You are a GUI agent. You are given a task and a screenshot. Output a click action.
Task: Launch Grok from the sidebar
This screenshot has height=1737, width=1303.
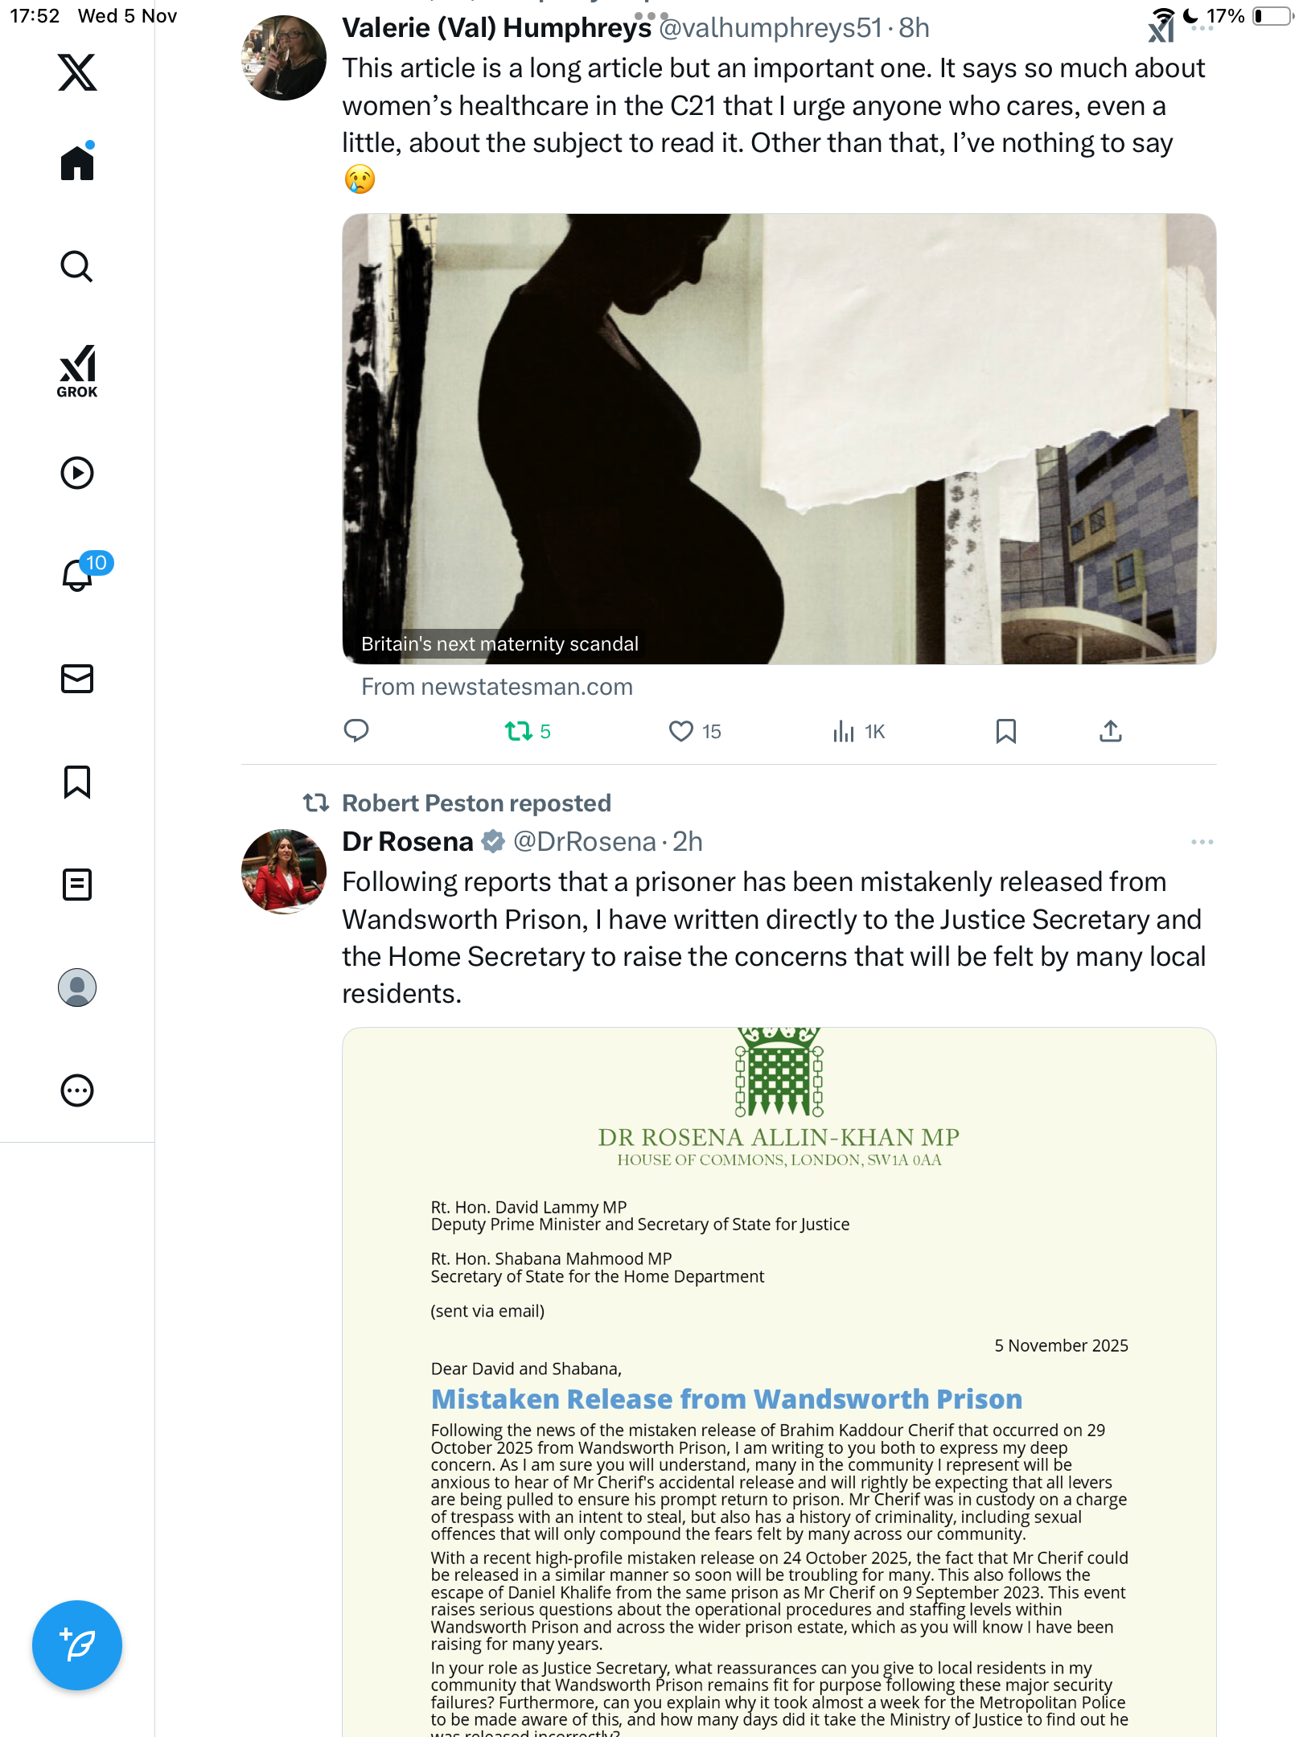pyautogui.click(x=77, y=371)
